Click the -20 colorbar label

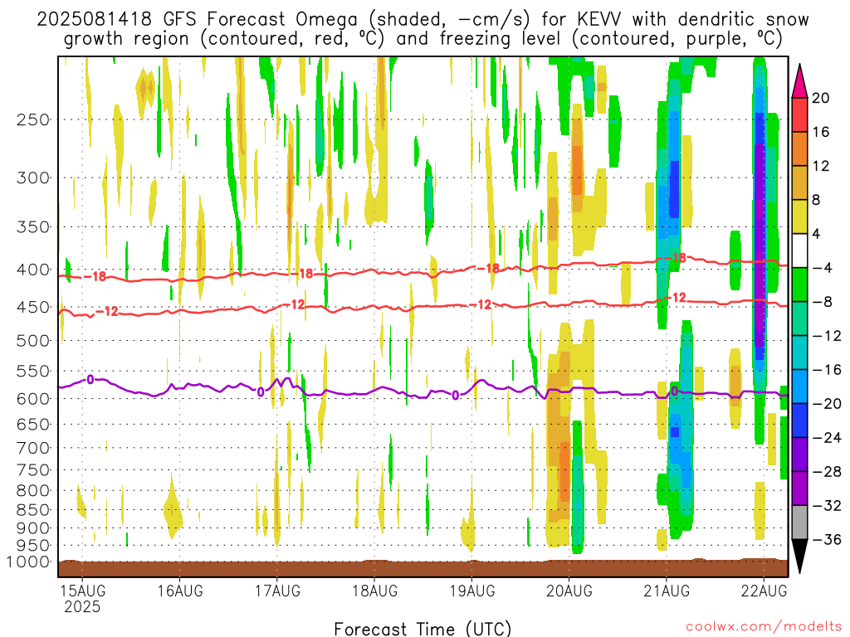(827, 404)
